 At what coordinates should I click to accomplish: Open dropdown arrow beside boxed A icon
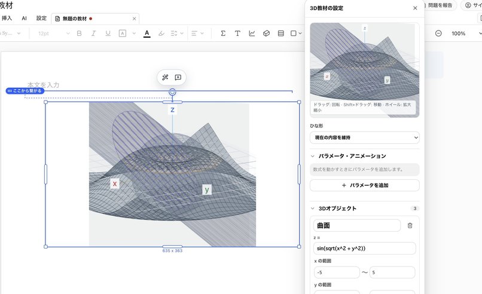[134, 33]
